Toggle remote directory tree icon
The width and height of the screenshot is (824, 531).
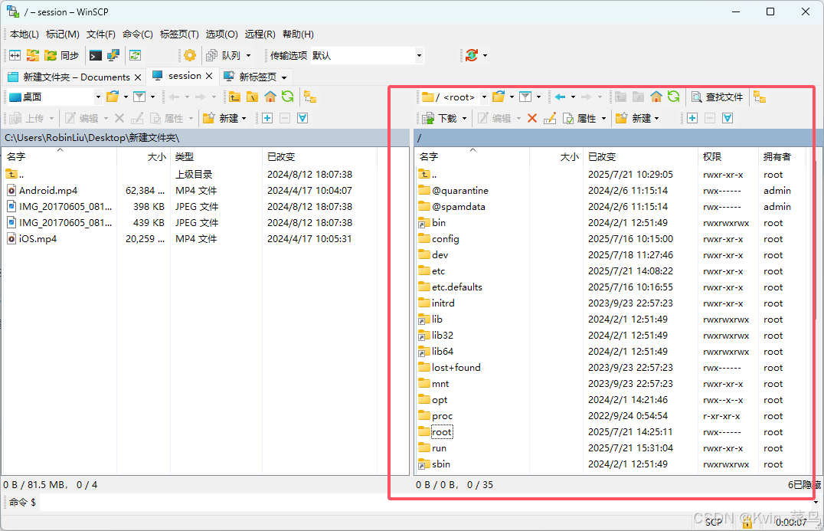tap(760, 97)
